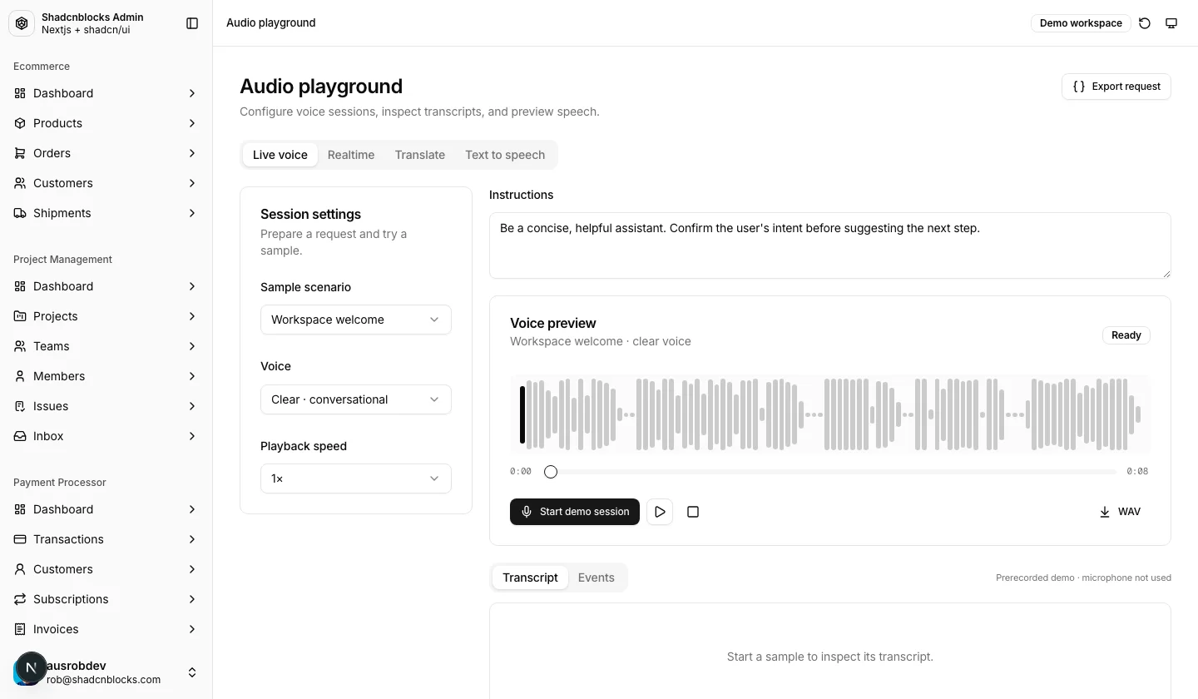Click the Export request button
1198x699 pixels.
[1116, 87]
